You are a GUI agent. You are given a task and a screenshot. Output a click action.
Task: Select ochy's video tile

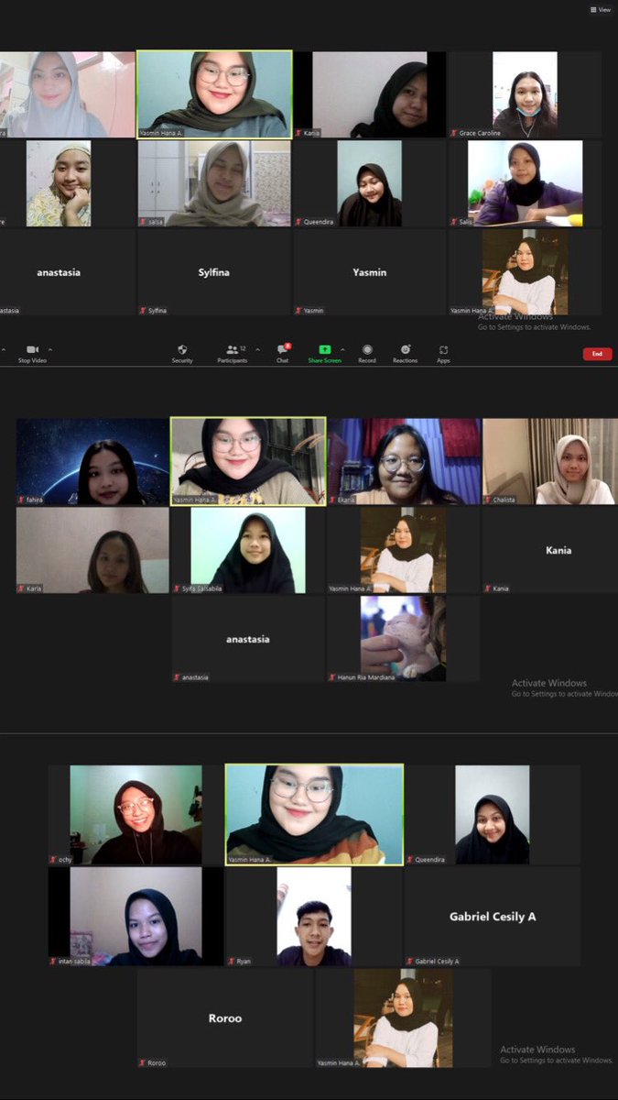point(136,815)
